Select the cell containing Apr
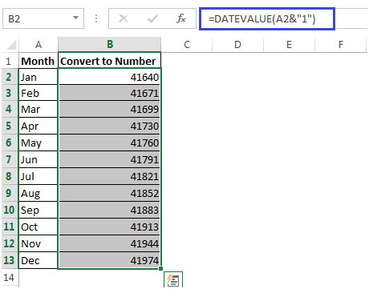The height and width of the screenshot is (289, 369). 39,126
